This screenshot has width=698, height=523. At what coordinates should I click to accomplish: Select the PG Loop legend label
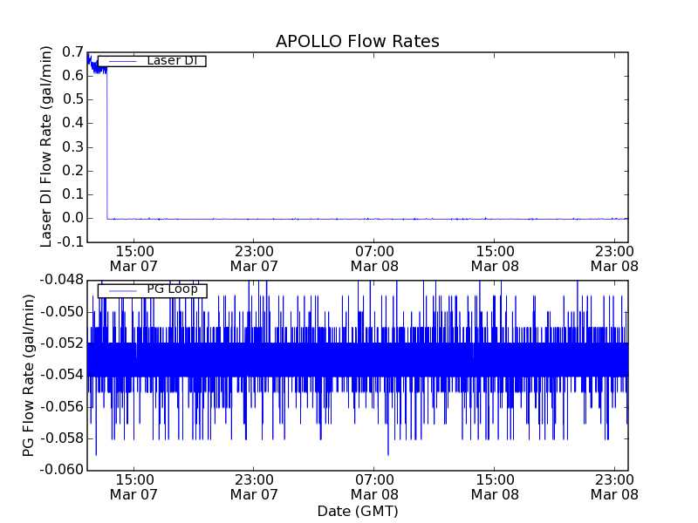pos(172,289)
